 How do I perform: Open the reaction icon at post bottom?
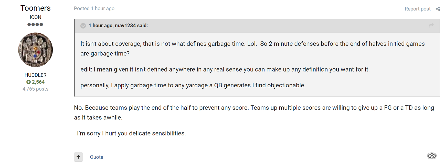432,156
